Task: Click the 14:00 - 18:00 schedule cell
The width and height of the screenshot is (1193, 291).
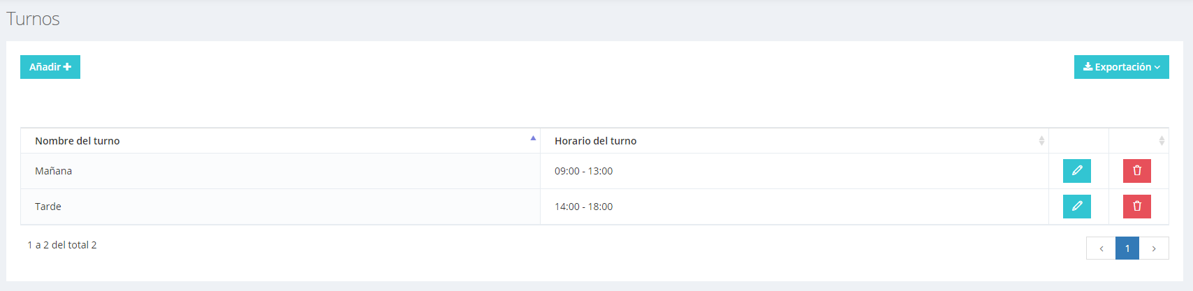Action: [794, 207]
